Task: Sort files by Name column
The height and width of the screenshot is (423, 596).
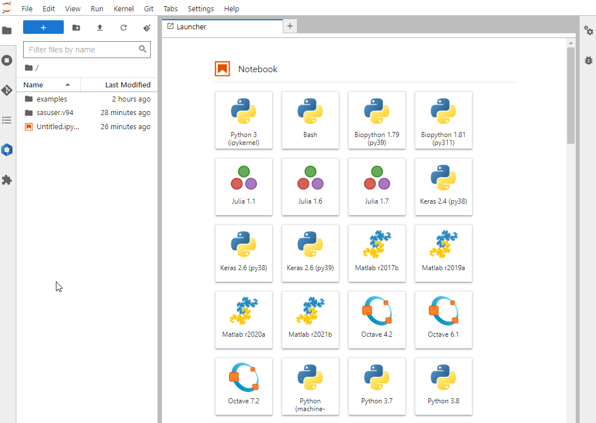Action: coord(48,85)
